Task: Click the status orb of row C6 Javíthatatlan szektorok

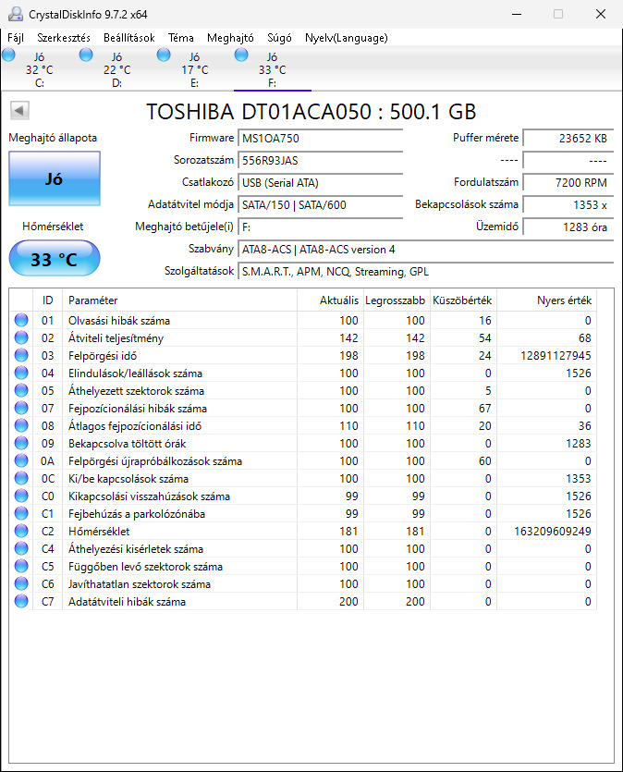Action: point(21,583)
